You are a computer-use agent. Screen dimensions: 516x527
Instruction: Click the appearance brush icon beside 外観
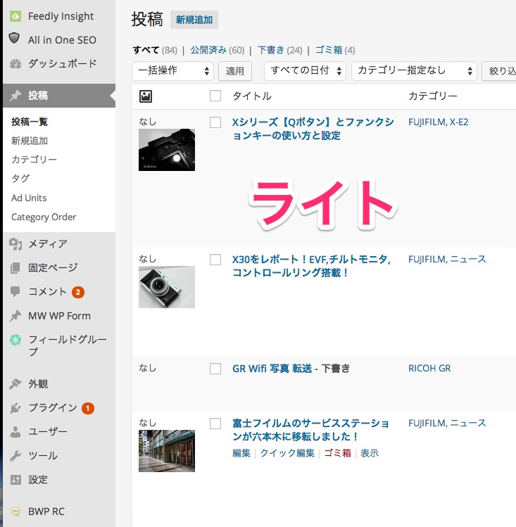pos(15,383)
